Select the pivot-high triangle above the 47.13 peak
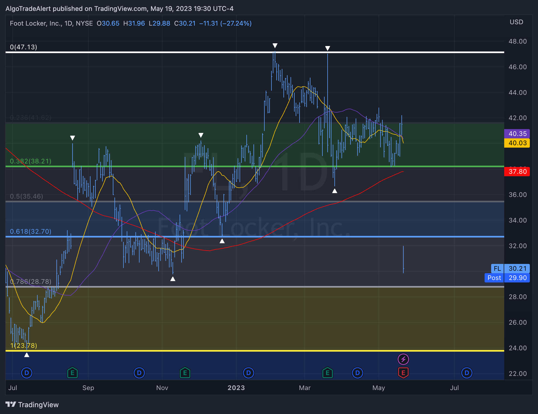 (x=275, y=45)
